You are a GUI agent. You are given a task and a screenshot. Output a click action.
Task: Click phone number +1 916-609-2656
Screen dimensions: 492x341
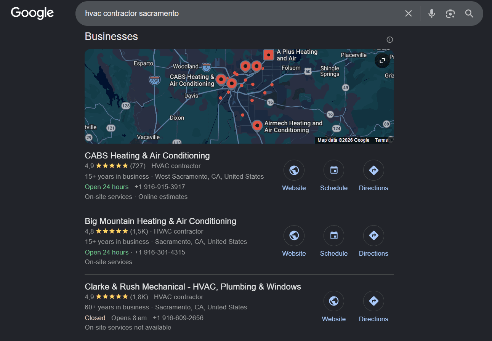tap(178, 318)
